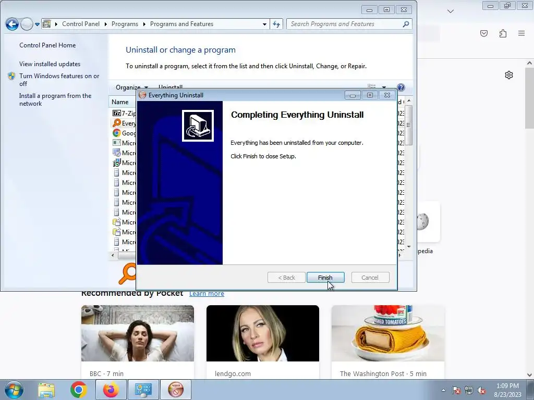Screen dimensions: 534x400
Task: Click the refresh button next to address bar
Action: 276,24
